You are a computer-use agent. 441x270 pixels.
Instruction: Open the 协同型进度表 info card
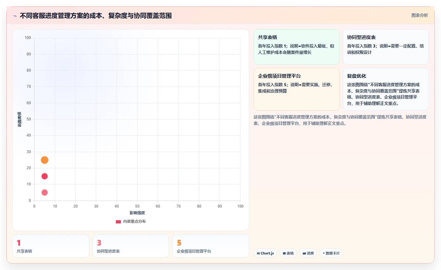386,47
